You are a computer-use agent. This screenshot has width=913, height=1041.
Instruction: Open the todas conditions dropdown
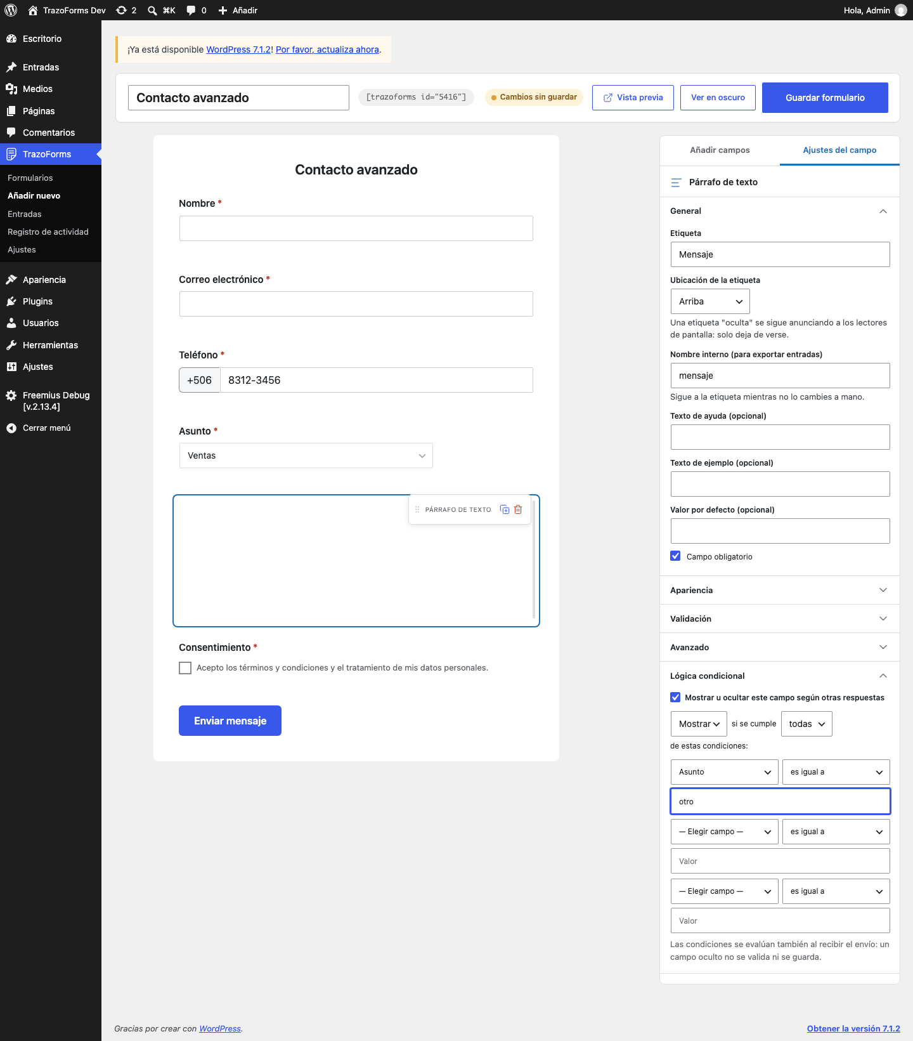pos(806,724)
